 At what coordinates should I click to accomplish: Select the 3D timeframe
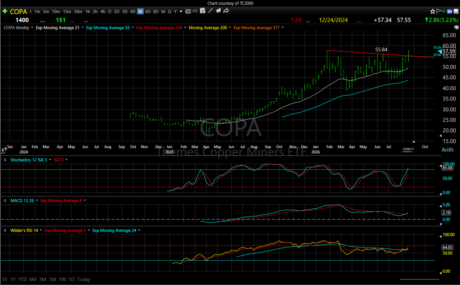tap(125, 11)
